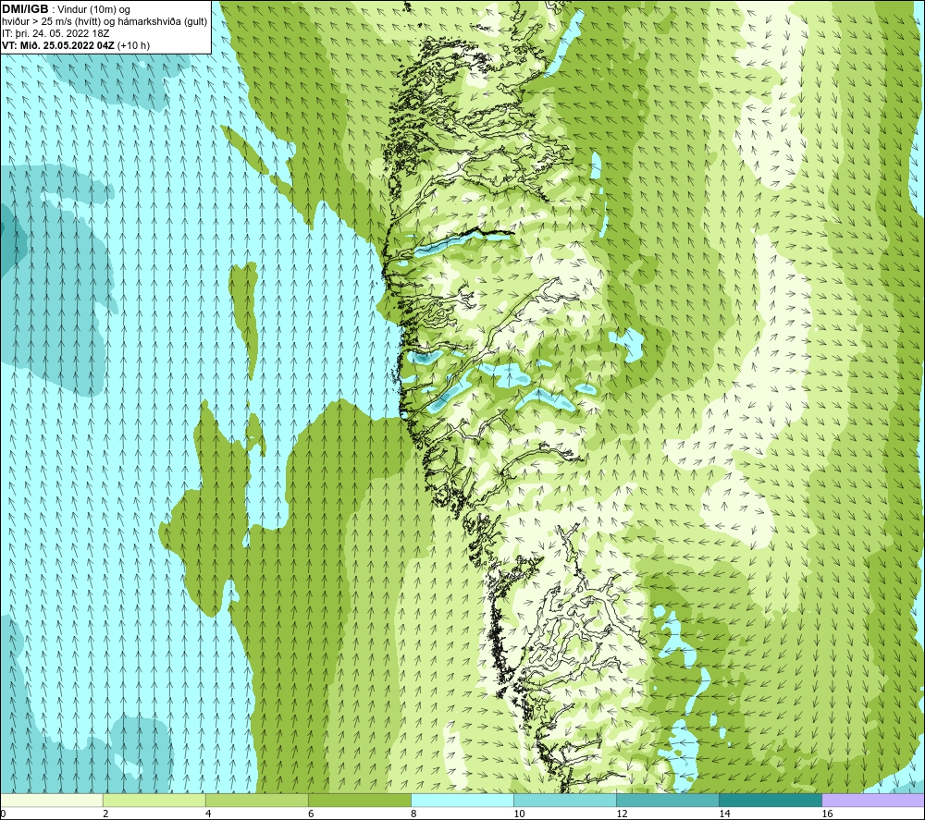Image resolution: width=925 pixels, height=820 pixels.
Task: Click the legend scale label '10'
Action: pyautogui.click(x=519, y=814)
